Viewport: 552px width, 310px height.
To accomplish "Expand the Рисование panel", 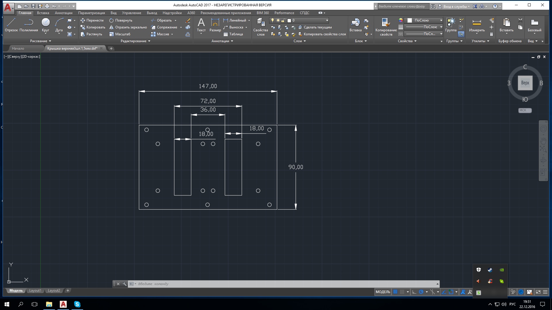I will pos(41,41).
